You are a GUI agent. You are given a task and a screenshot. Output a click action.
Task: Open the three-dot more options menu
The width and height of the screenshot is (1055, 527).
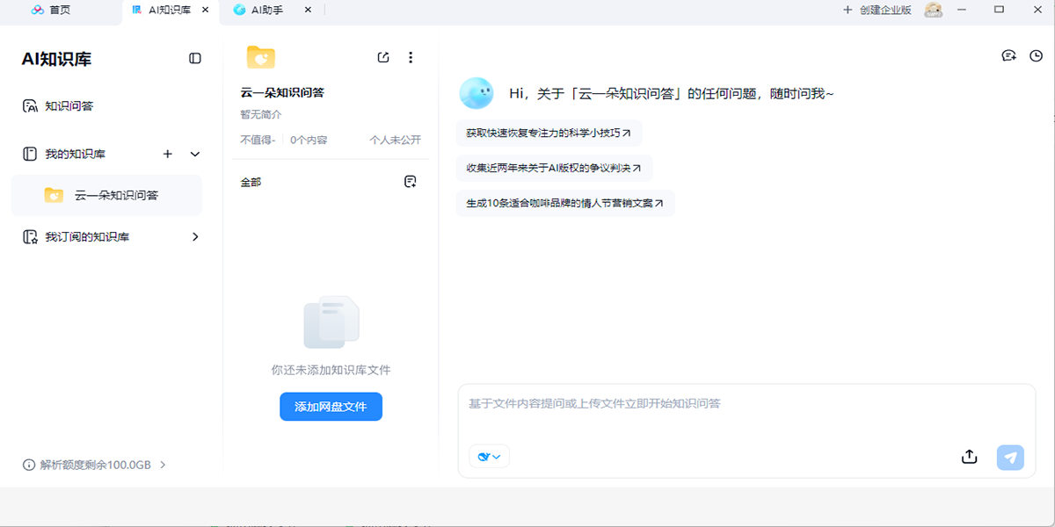[x=411, y=58]
